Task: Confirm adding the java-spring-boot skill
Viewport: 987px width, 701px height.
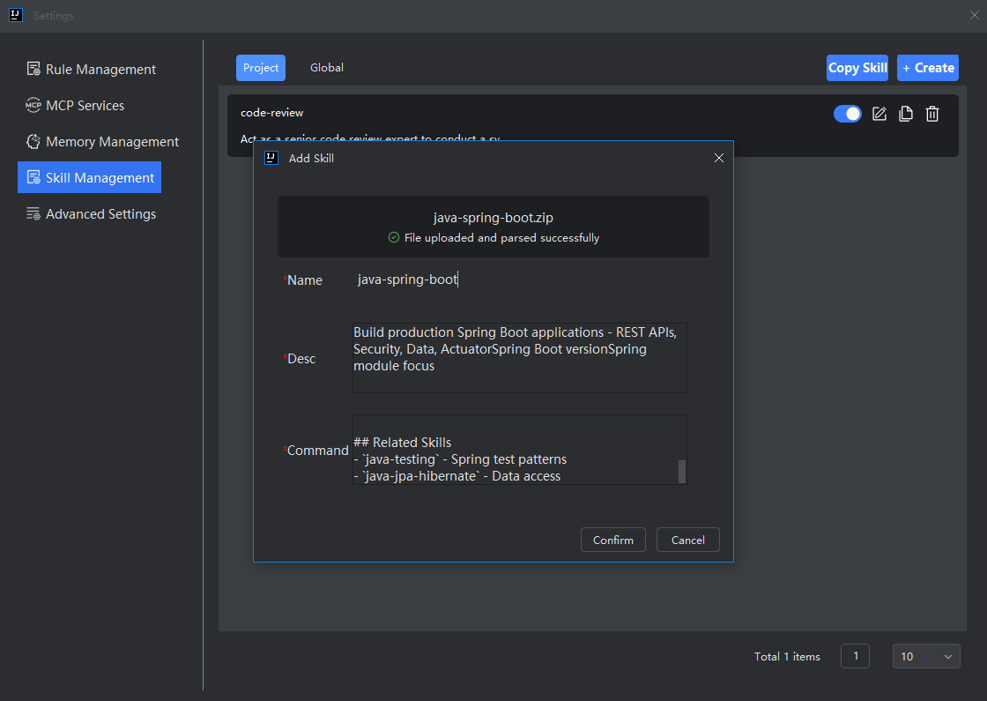Action: (x=613, y=540)
